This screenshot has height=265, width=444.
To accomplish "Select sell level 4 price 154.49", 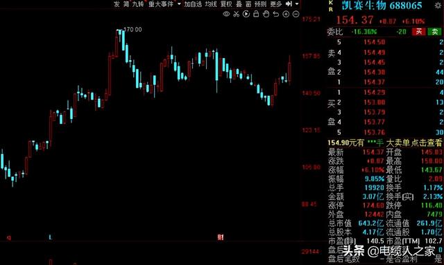I will coord(374,53).
